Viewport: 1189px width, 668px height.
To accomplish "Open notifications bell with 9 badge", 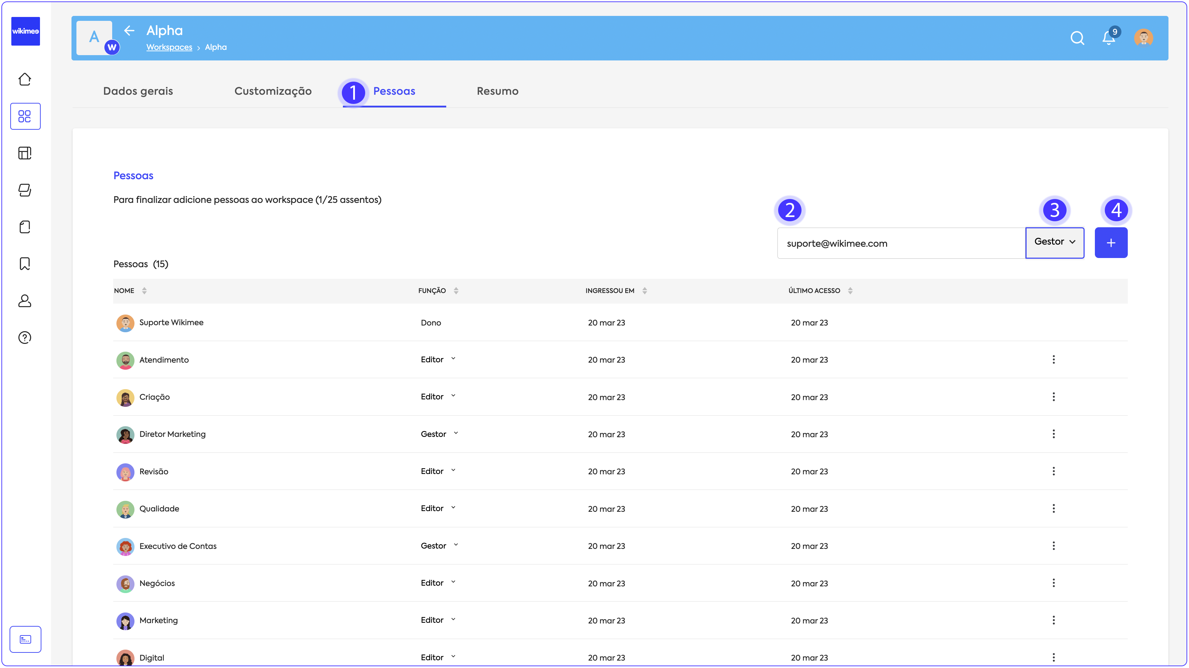I will tap(1109, 38).
